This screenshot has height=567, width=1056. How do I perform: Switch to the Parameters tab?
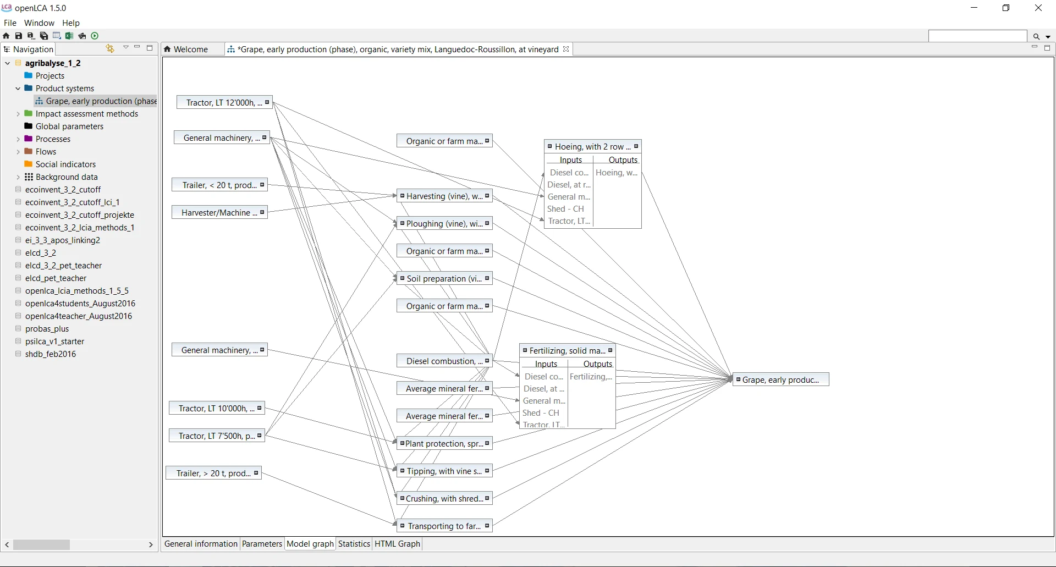262,544
